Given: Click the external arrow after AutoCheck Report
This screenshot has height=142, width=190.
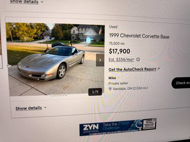Looking at the screenshot, I should 158,69.
